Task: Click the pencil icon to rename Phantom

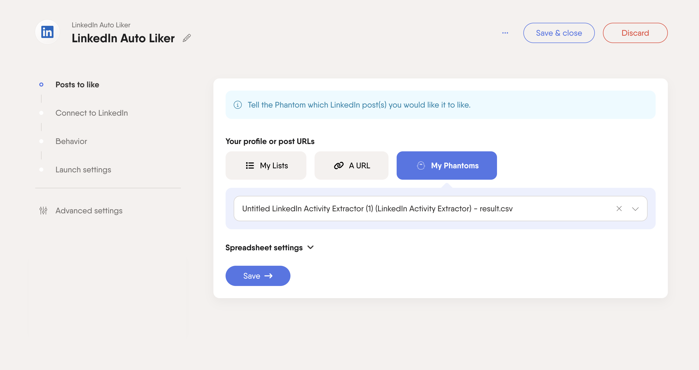Action: pos(187,38)
